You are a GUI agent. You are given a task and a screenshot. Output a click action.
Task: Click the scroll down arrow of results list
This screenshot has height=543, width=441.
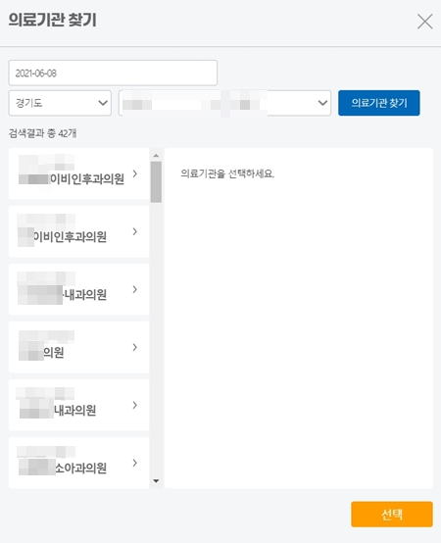point(156,480)
